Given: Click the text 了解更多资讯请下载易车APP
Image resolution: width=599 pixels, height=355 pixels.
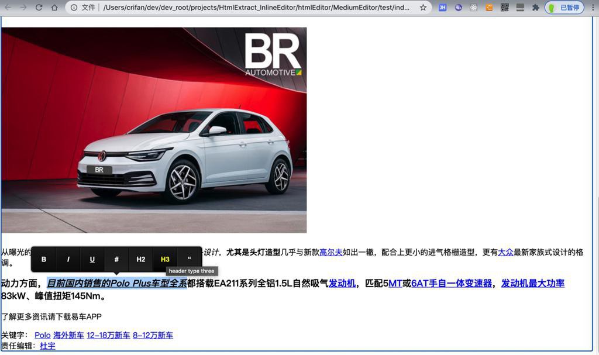Looking at the screenshot, I should 51,317.
